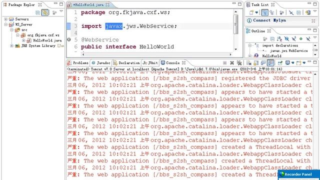This screenshot has height=180, width=320.
Task: Click Pin Console icon
Action: coord(280,63)
